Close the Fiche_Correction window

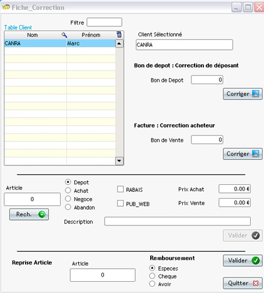click(x=259, y=7)
